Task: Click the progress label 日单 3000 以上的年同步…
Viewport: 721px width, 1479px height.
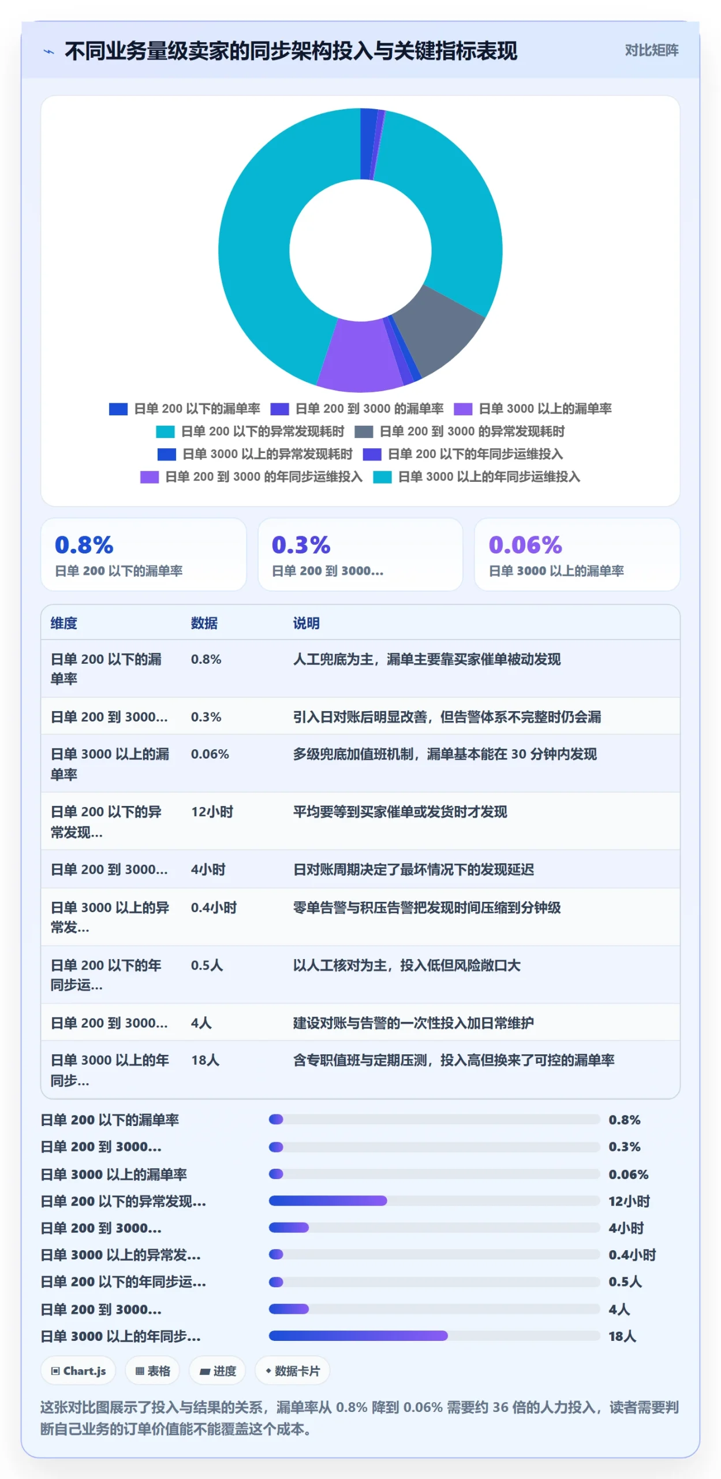Action: click(x=121, y=1336)
